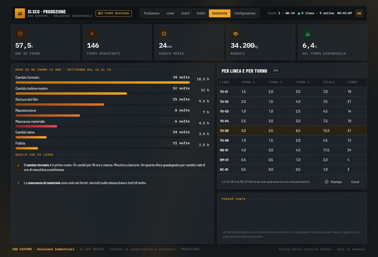The width and height of the screenshot is (378, 257).
Task: Select the Statistiche tab
Action: click(220, 14)
